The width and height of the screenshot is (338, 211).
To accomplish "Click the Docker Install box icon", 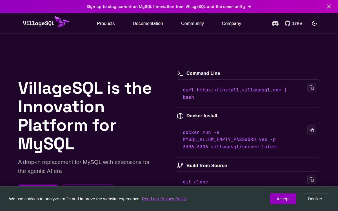I will click(180, 116).
